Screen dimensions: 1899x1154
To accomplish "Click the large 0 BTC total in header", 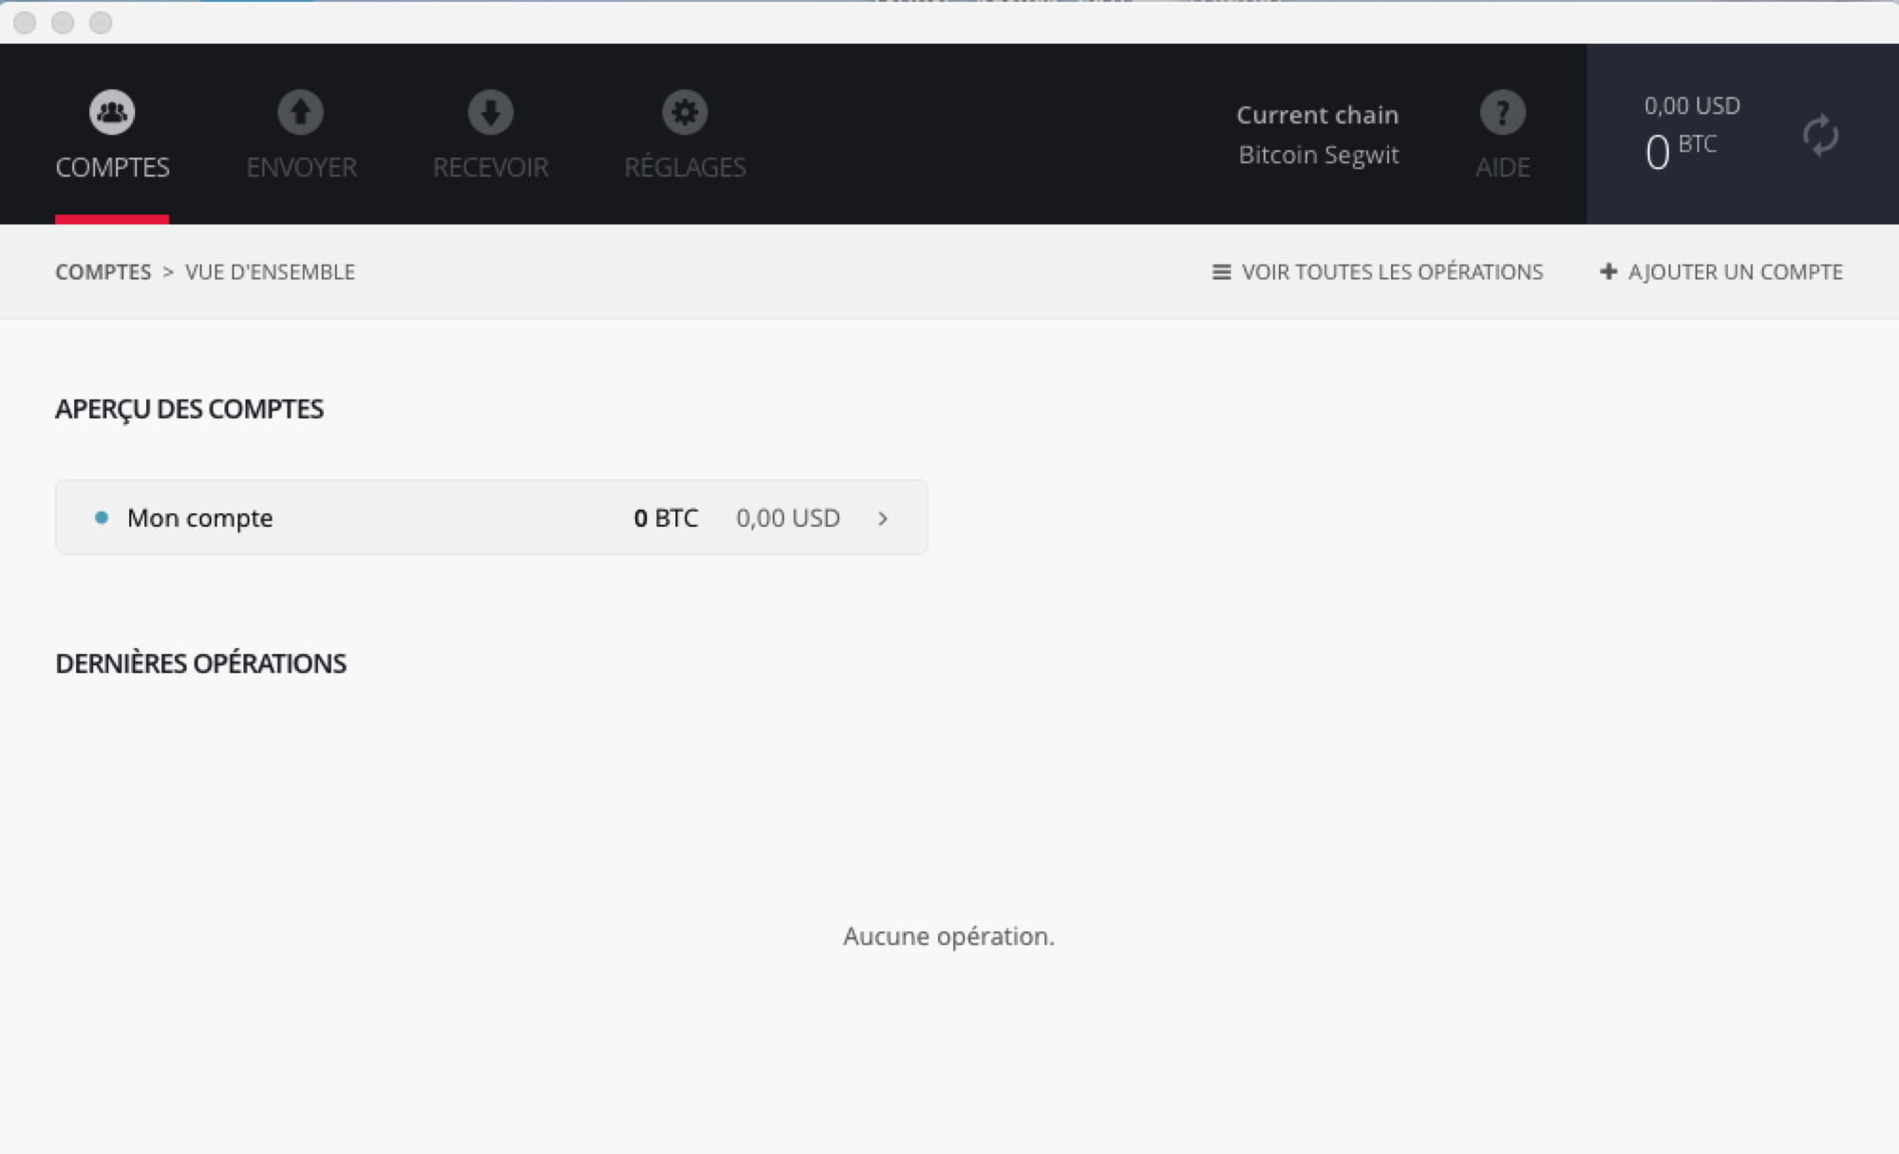I will [x=1681, y=150].
